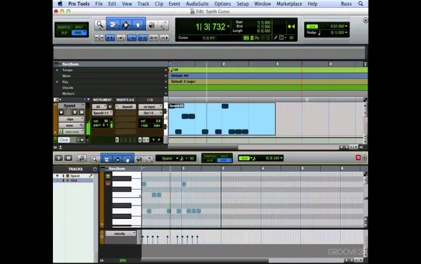Select the MIDI editor Trim tool
421x264 pixels.
tap(107, 159)
